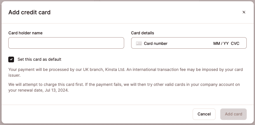Close the Add credit card dialog
The width and height of the screenshot is (255, 125).
[x=244, y=12]
